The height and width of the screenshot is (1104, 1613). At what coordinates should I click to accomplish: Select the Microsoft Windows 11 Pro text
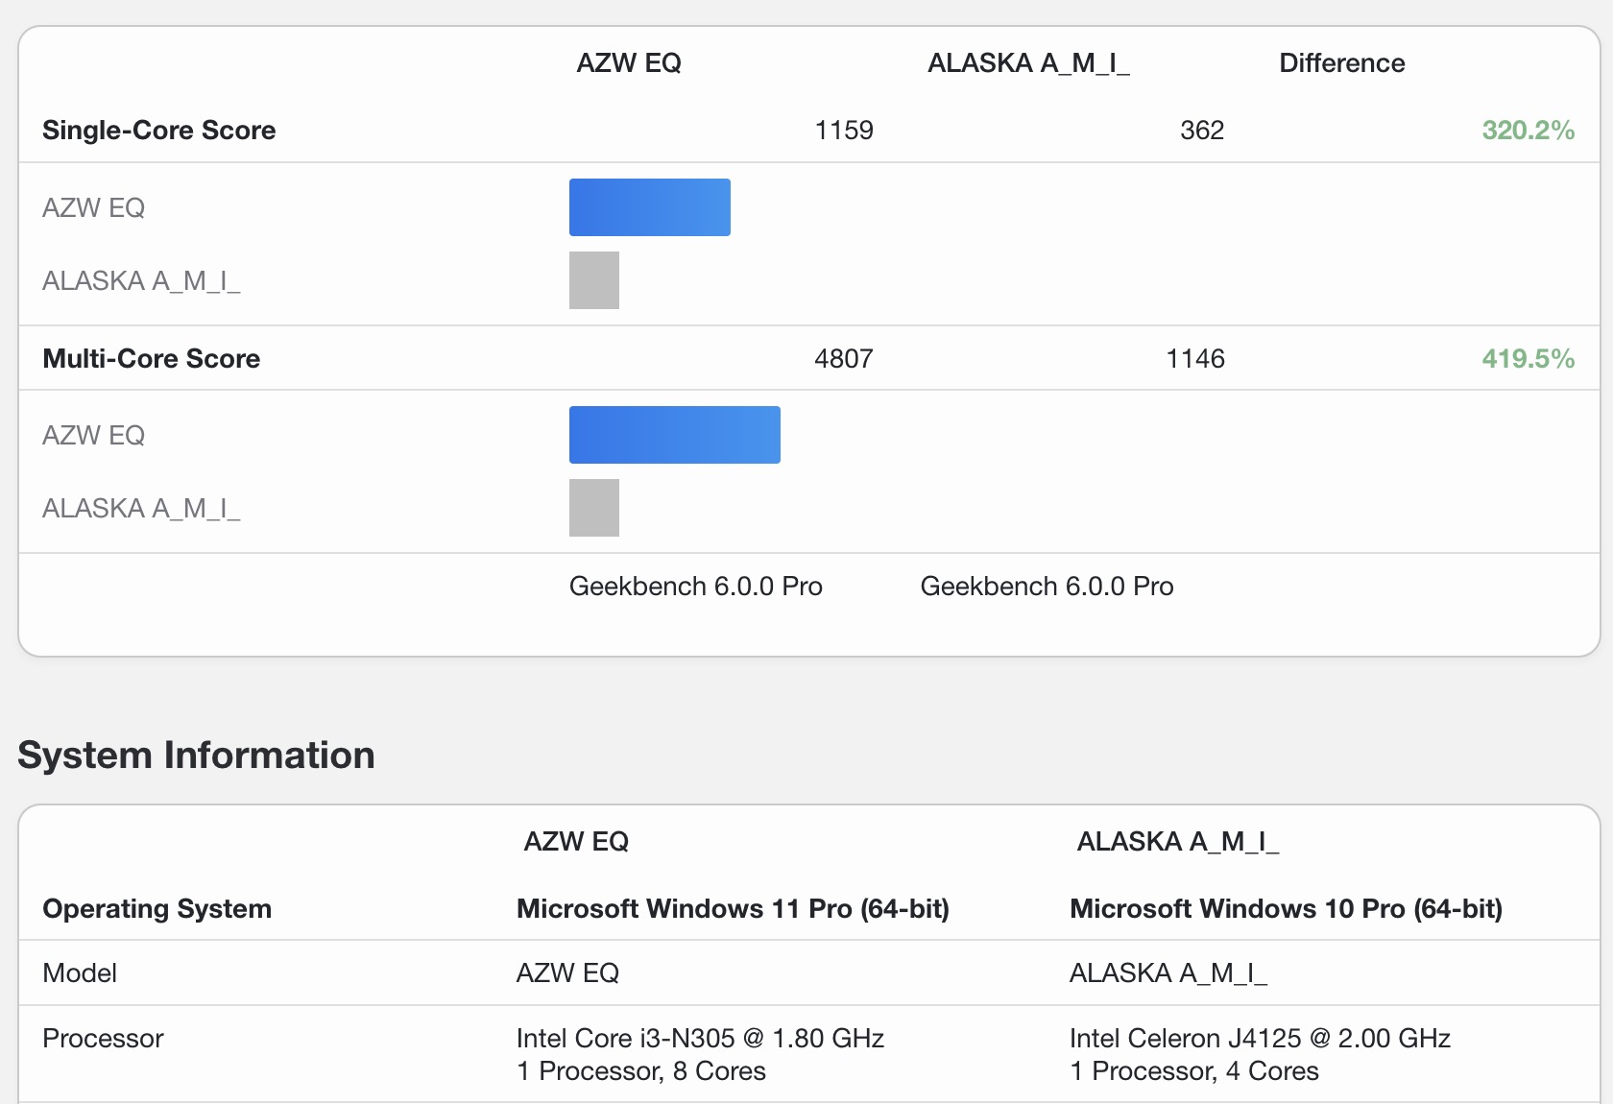pos(733,909)
